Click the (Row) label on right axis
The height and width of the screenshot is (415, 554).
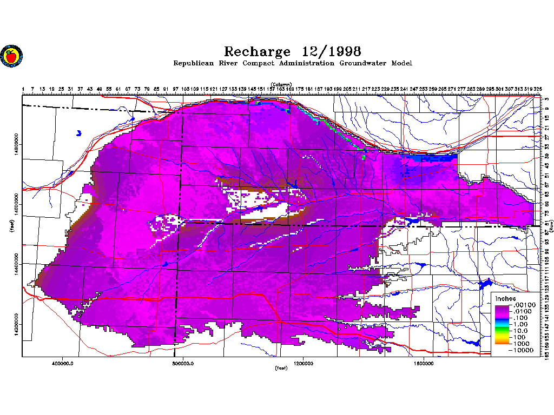point(551,226)
